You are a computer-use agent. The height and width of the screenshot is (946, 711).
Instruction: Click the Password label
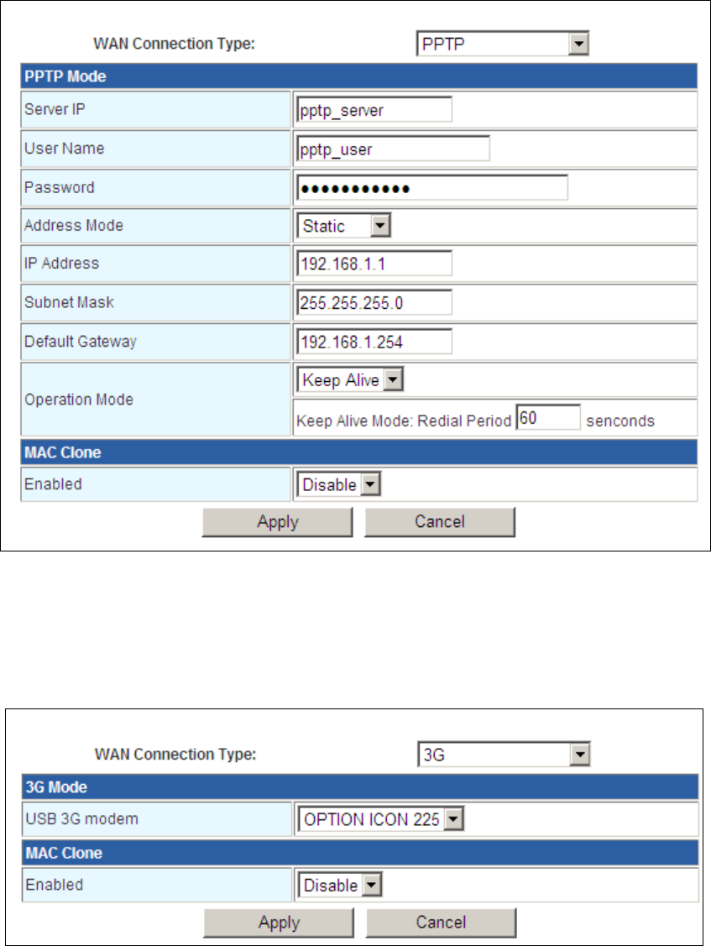[x=59, y=188]
